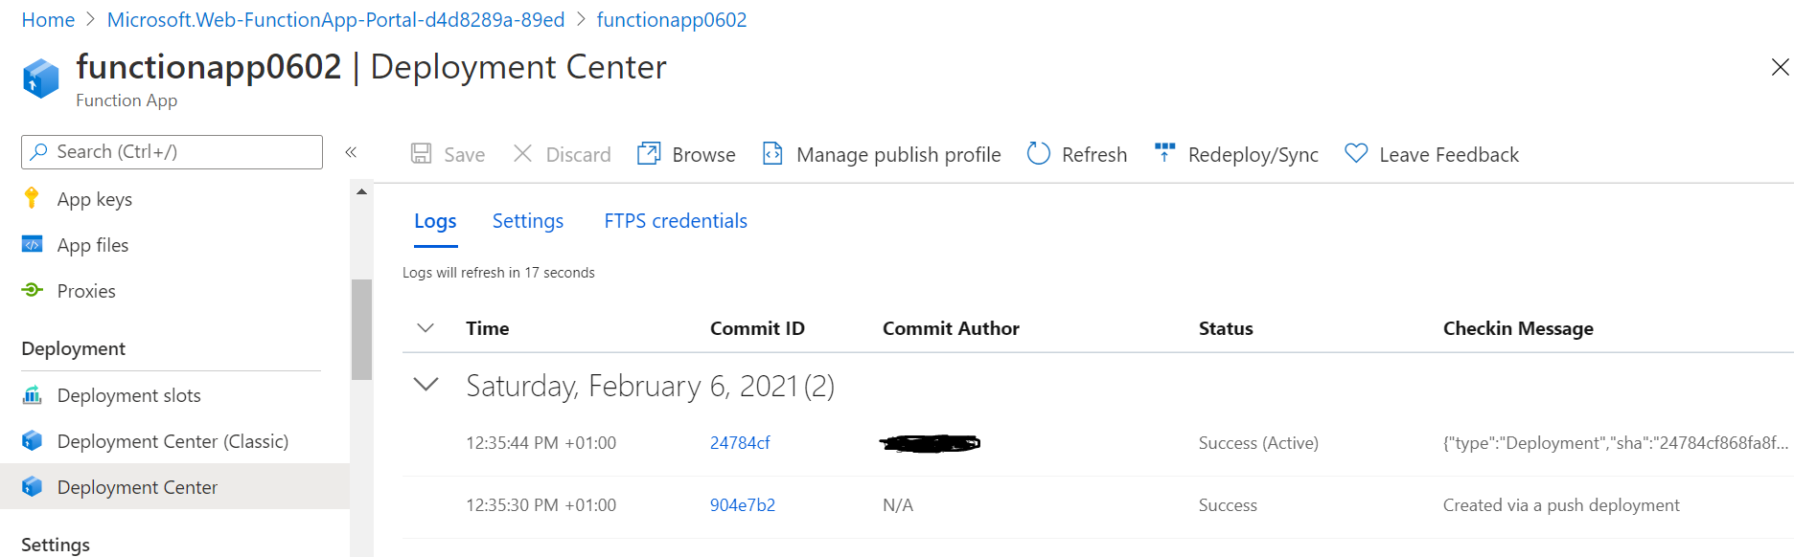Click the Refresh icon in toolbar
This screenshot has width=1794, height=557.
click(1038, 154)
